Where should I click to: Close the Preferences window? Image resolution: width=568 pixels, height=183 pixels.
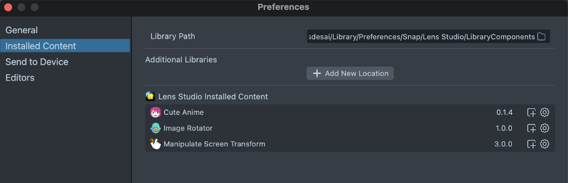coord(8,7)
